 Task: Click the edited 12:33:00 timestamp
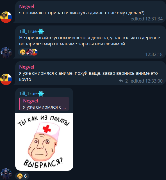click(x=147, y=81)
